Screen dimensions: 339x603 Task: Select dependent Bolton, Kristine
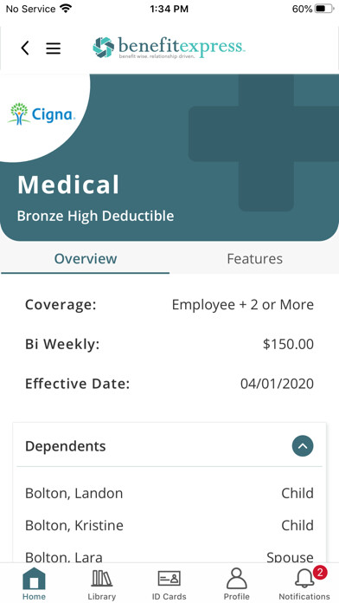[x=169, y=525]
